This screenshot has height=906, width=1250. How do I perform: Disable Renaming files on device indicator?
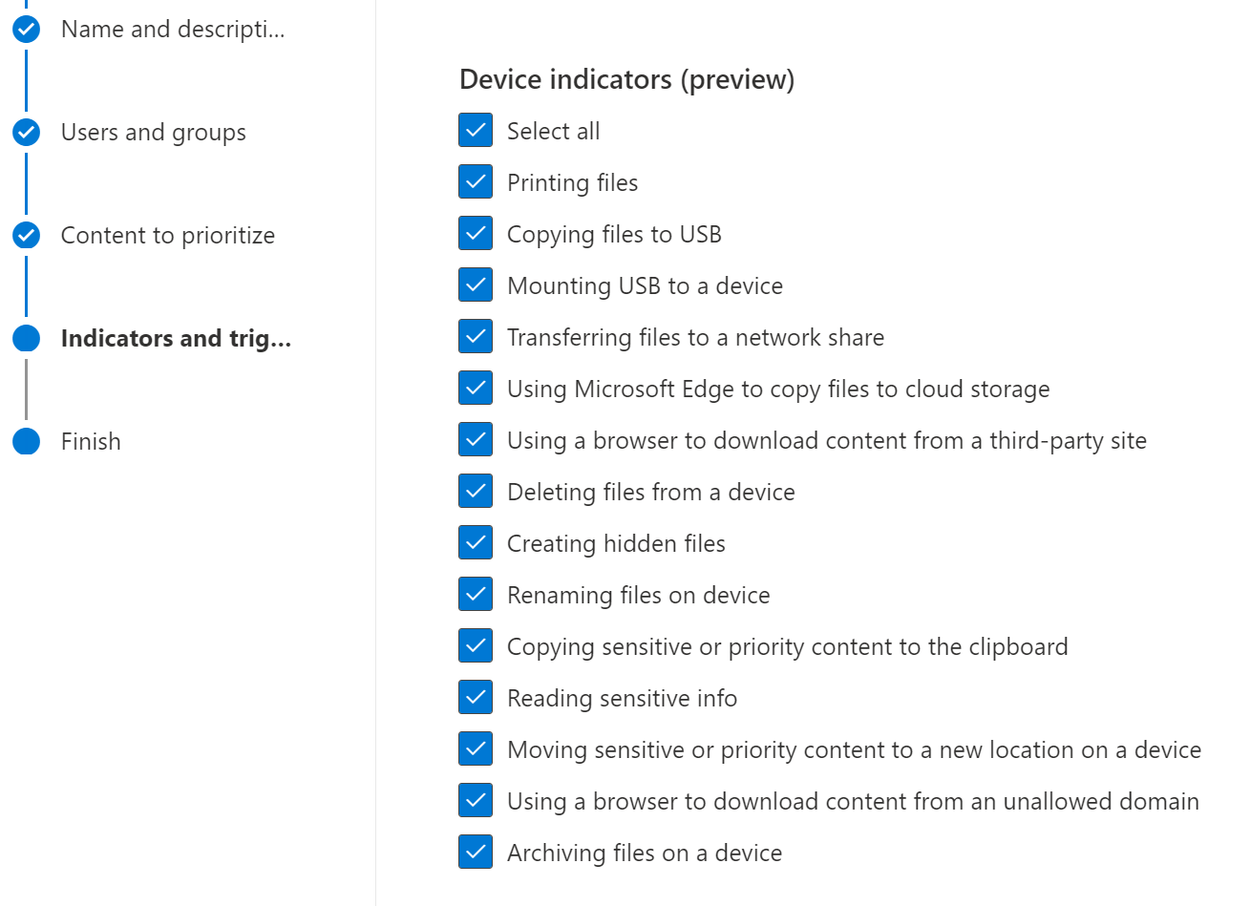476,595
